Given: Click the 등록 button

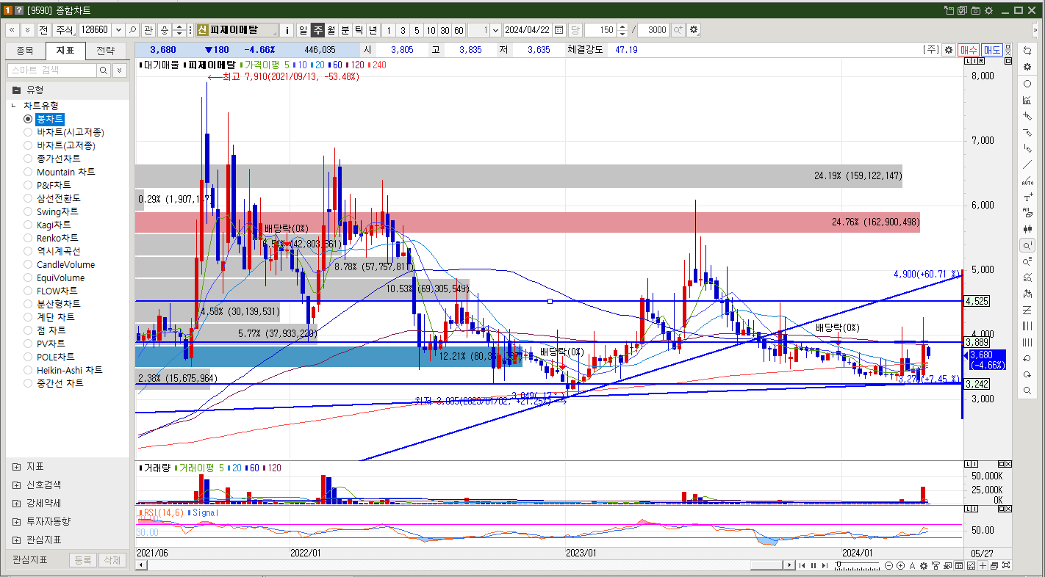Looking at the screenshot, I should click(x=82, y=560).
